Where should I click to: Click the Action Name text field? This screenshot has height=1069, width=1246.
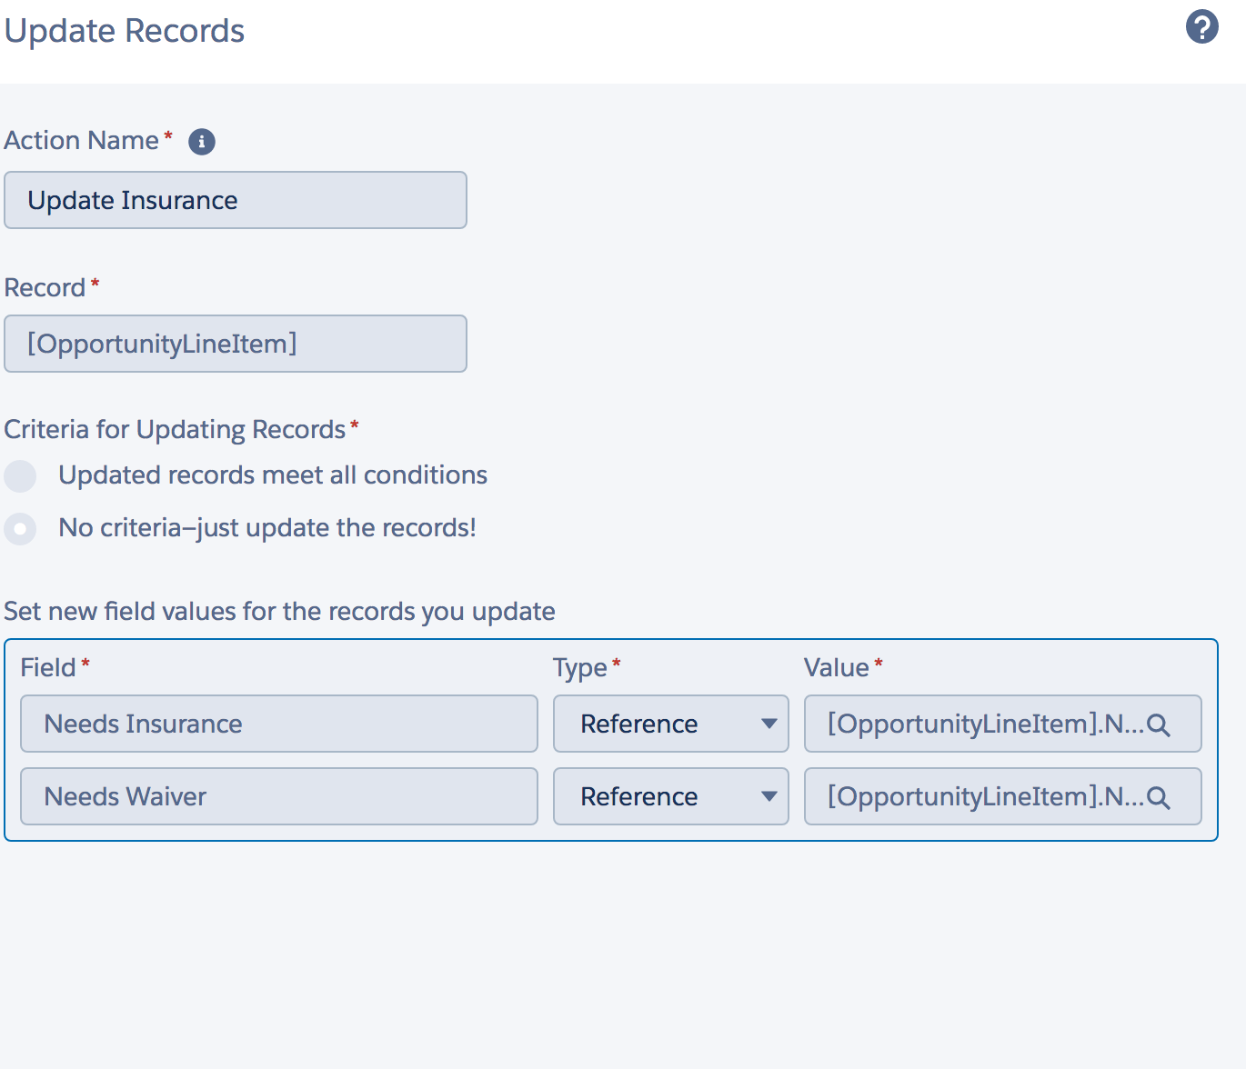click(235, 200)
